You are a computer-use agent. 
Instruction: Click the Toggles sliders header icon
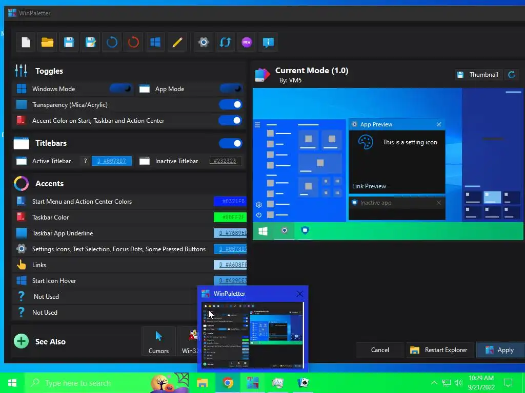[21, 71]
